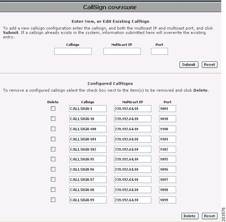The width and height of the screenshot is (226, 222).
Task: Edit Multicast IP field of CALLSIGN-1
Action: click(133, 109)
